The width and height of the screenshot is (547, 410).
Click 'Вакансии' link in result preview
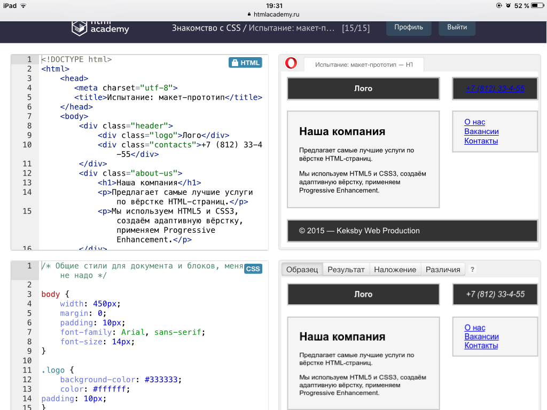481,131
